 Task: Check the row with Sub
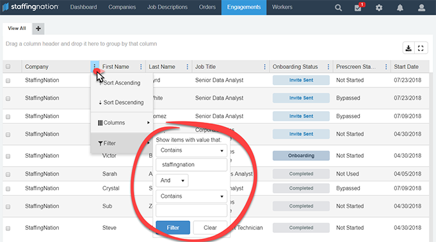pos(8,207)
